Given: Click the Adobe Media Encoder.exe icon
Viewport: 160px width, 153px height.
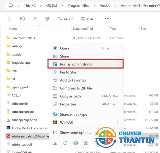Looking at the screenshot, I should click(x=8, y=128).
